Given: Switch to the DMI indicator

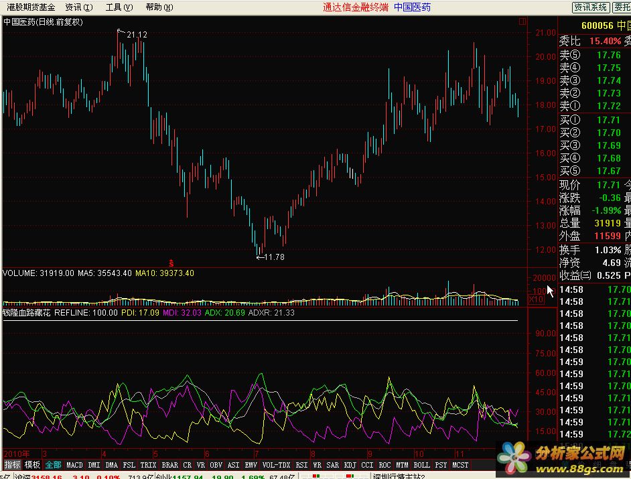Looking at the screenshot, I should click(94, 465).
